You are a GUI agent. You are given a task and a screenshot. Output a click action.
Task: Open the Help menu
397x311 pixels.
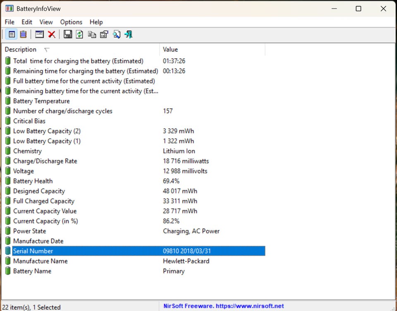[96, 22]
